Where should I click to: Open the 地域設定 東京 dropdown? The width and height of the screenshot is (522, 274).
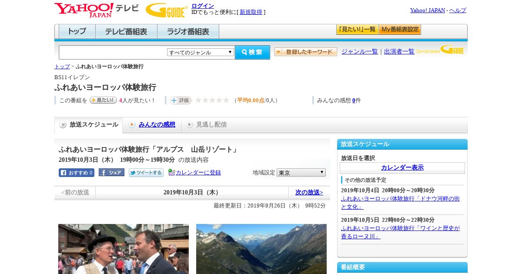pyautogui.click(x=301, y=173)
